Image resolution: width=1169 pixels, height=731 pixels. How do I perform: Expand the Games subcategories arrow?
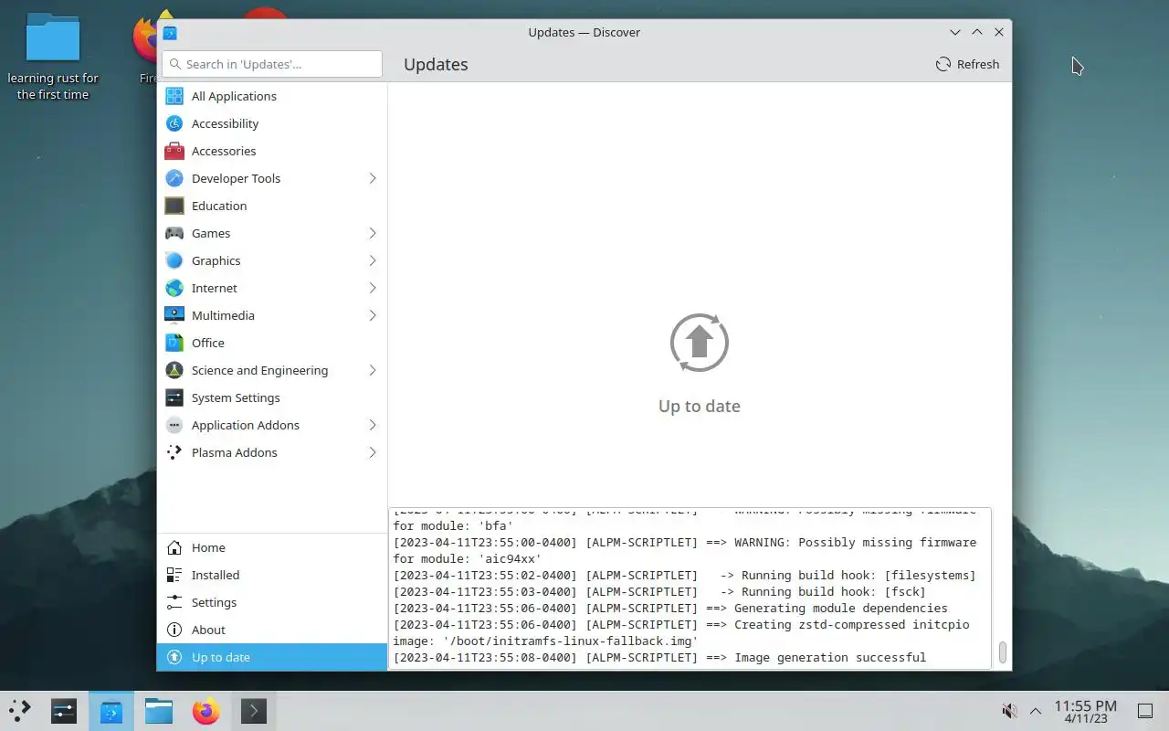pos(373,233)
